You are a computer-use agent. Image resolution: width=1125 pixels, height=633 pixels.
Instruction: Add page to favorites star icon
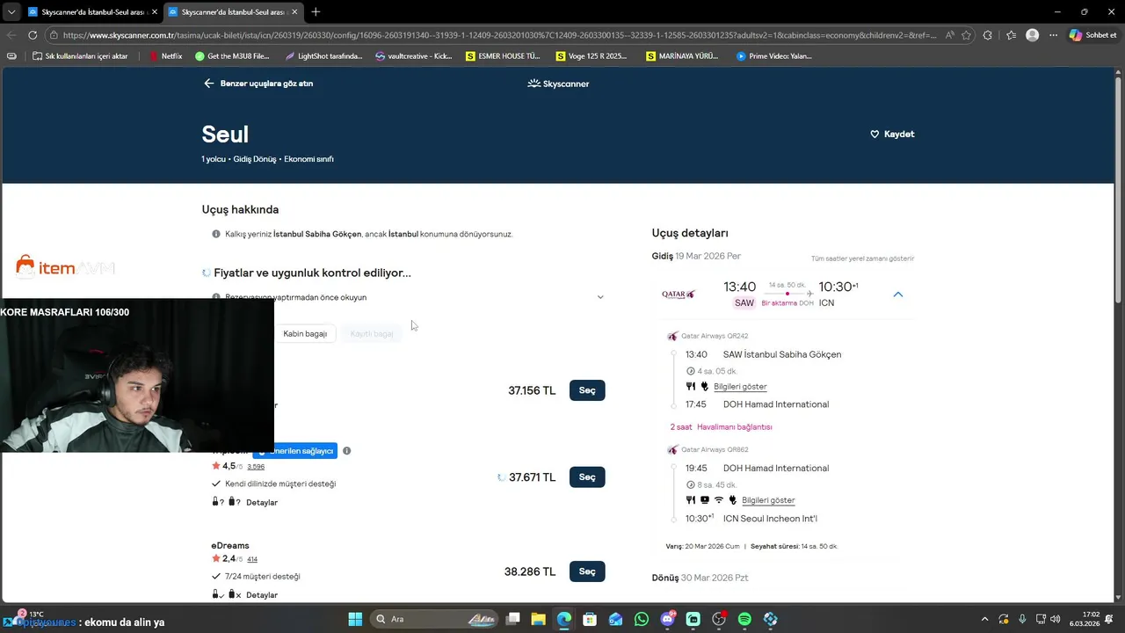966,35
